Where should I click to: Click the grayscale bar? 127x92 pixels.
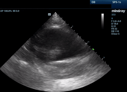tap(103, 21)
